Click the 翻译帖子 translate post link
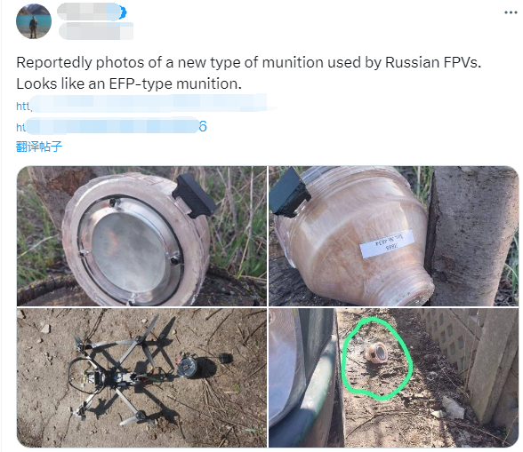This screenshot has height=452, width=523. pyautogui.click(x=39, y=147)
